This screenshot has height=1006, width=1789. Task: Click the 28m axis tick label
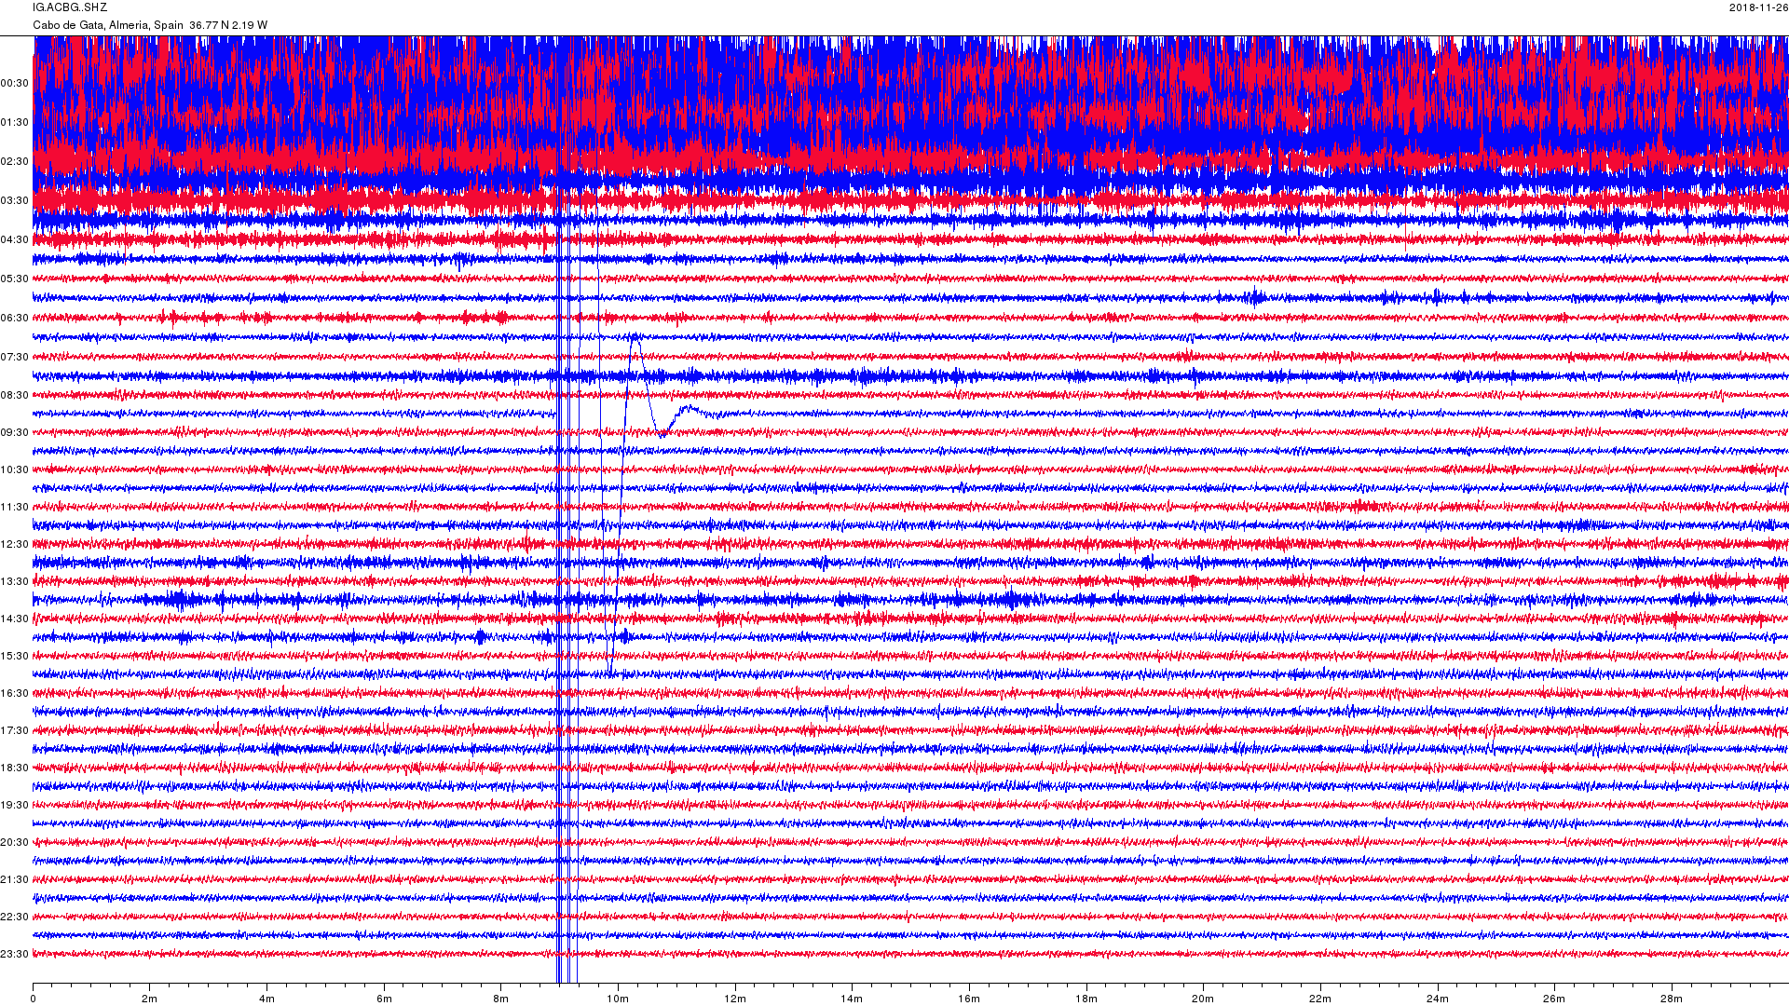click(1672, 999)
